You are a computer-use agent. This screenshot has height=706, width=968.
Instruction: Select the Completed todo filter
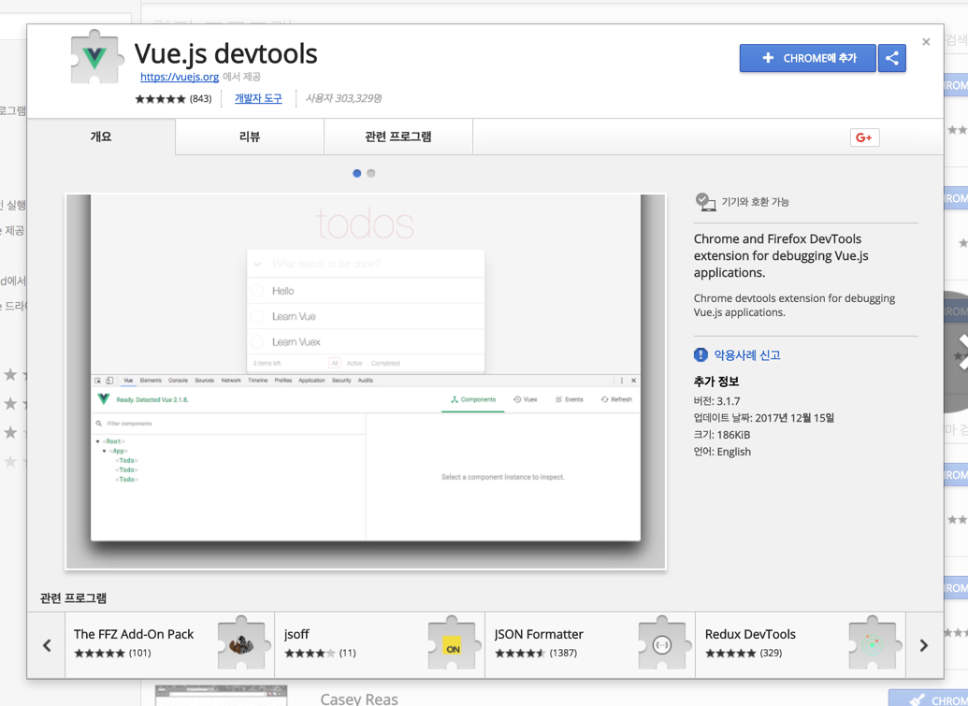coord(385,363)
